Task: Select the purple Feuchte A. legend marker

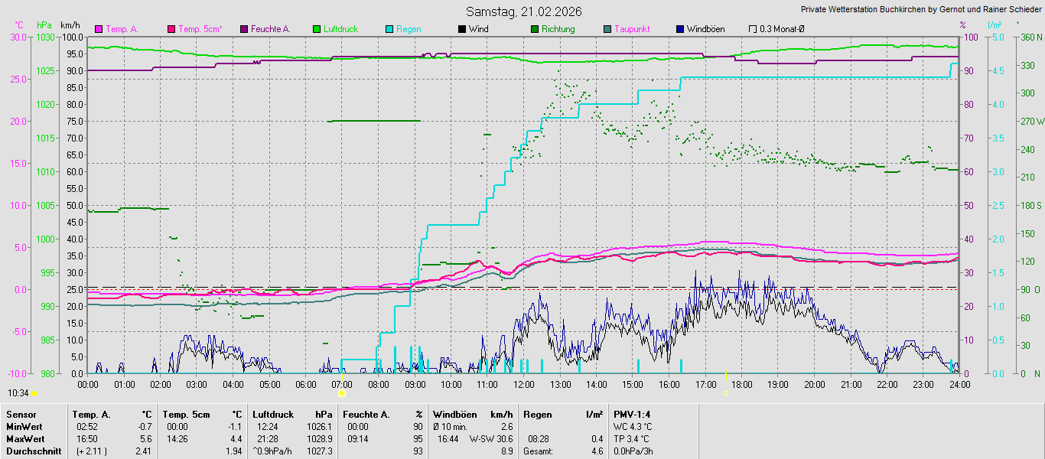Action: point(244,29)
